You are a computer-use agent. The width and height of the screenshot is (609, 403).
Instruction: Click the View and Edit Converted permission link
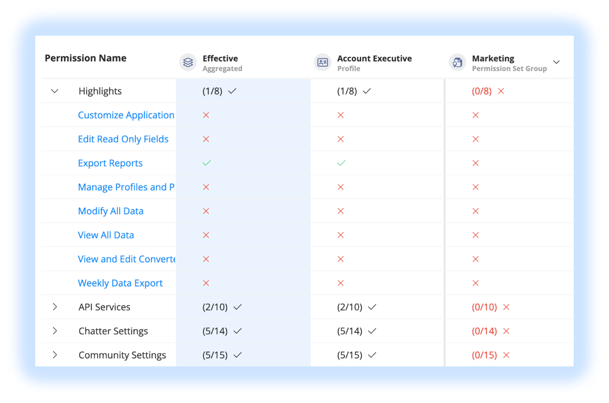(126, 259)
